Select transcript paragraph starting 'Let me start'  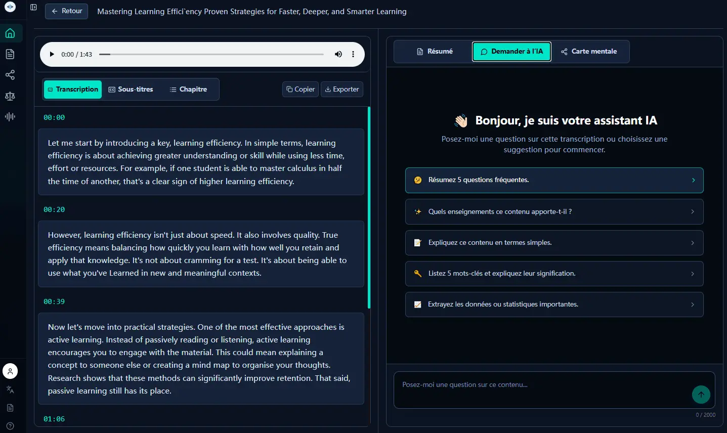coord(201,162)
